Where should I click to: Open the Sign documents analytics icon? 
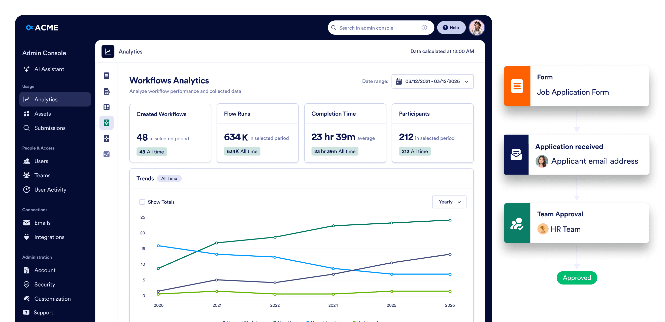tap(106, 92)
